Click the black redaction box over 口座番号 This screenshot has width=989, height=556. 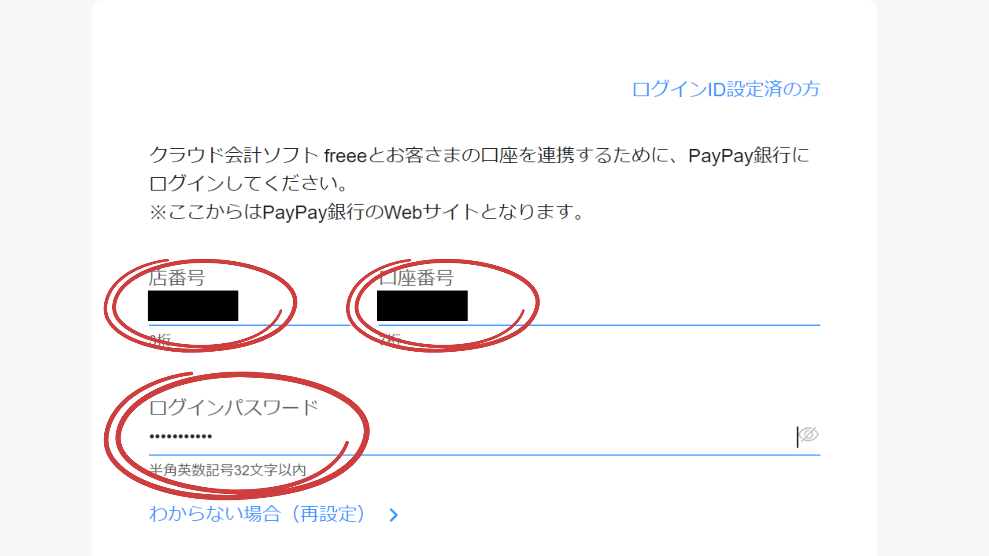tap(422, 305)
